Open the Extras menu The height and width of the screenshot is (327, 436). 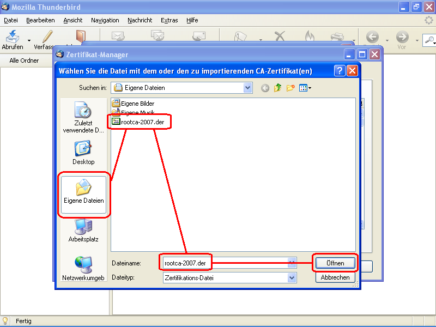[169, 20]
